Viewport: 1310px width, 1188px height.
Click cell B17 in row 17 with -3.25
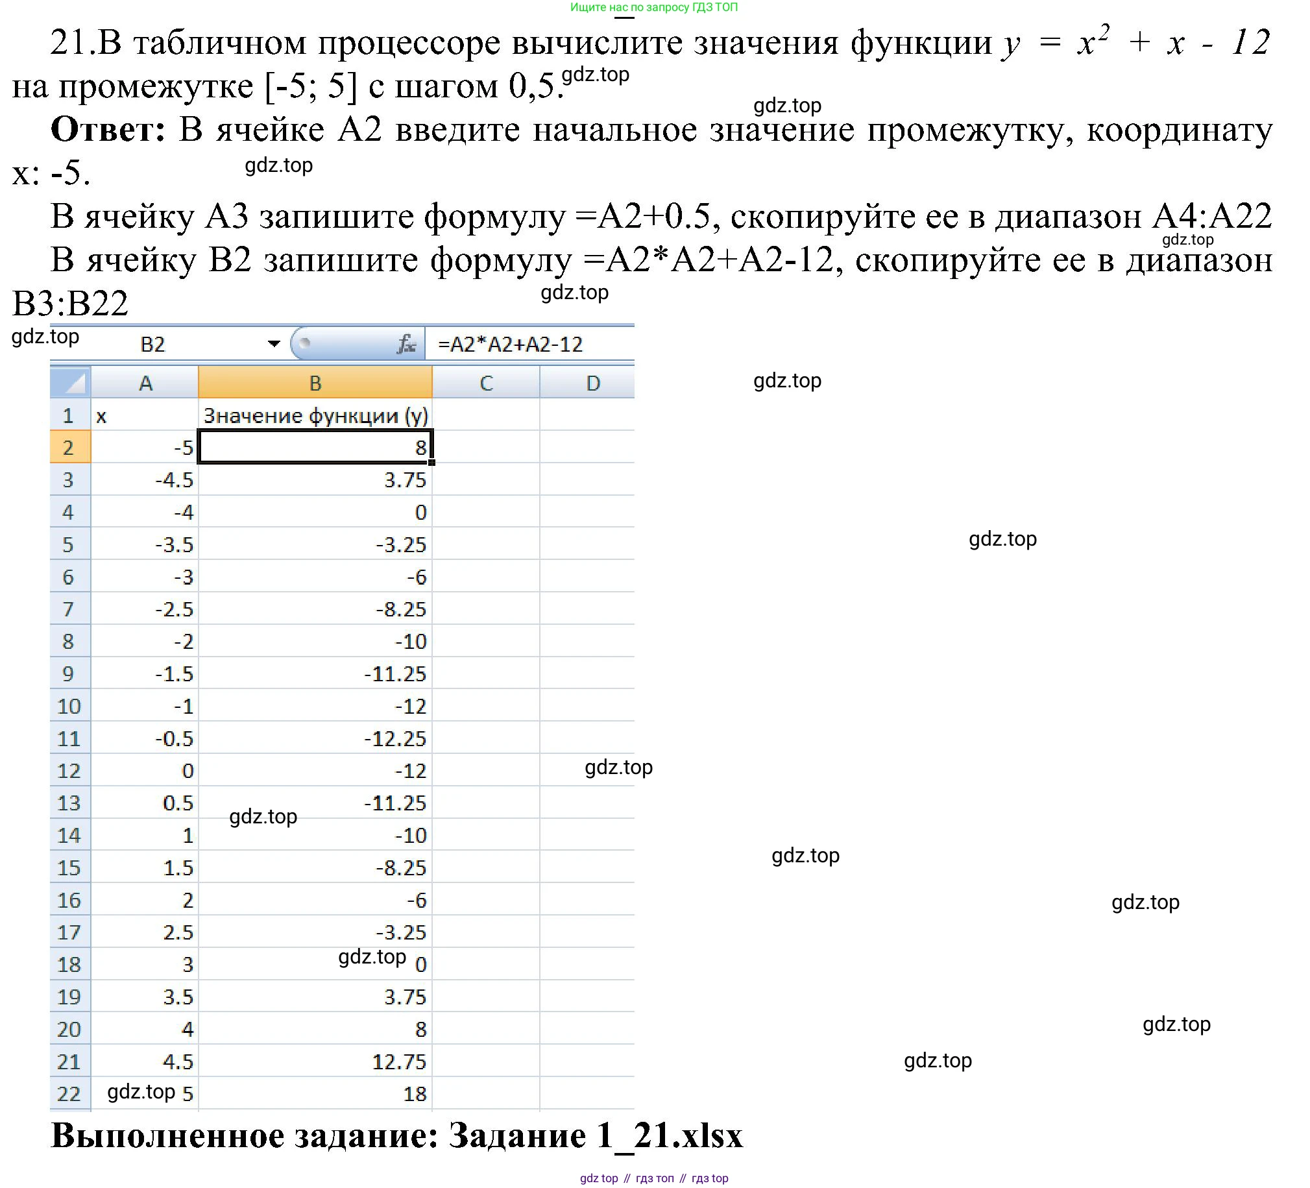tap(315, 932)
